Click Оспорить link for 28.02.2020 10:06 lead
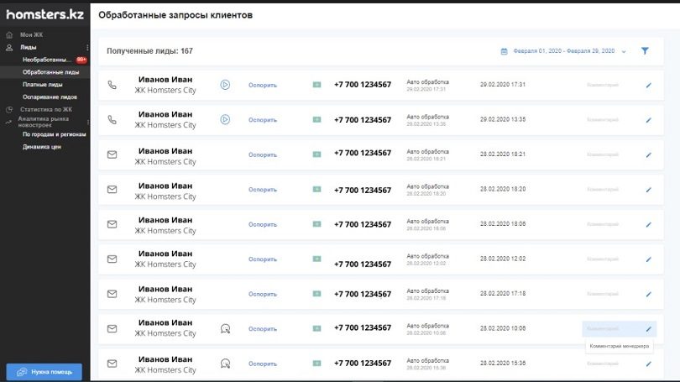The image size is (680, 382). pyautogui.click(x=263, y=329)
